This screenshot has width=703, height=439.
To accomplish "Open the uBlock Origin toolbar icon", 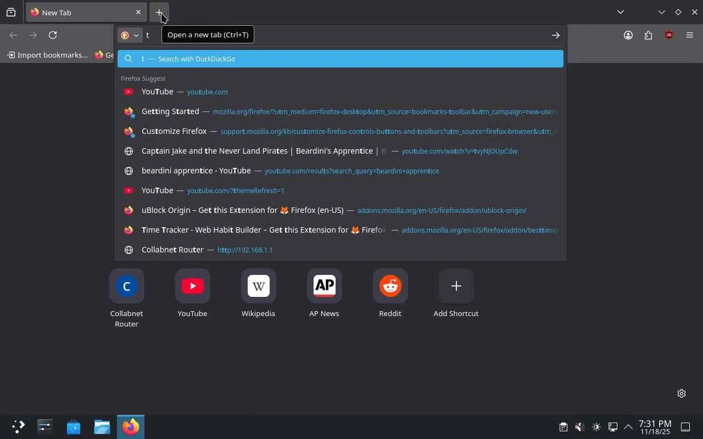I will tap(669, 35).
